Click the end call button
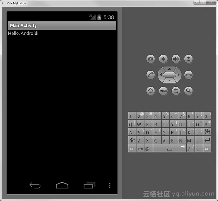218x201 pixels. (x=188, y=75)
